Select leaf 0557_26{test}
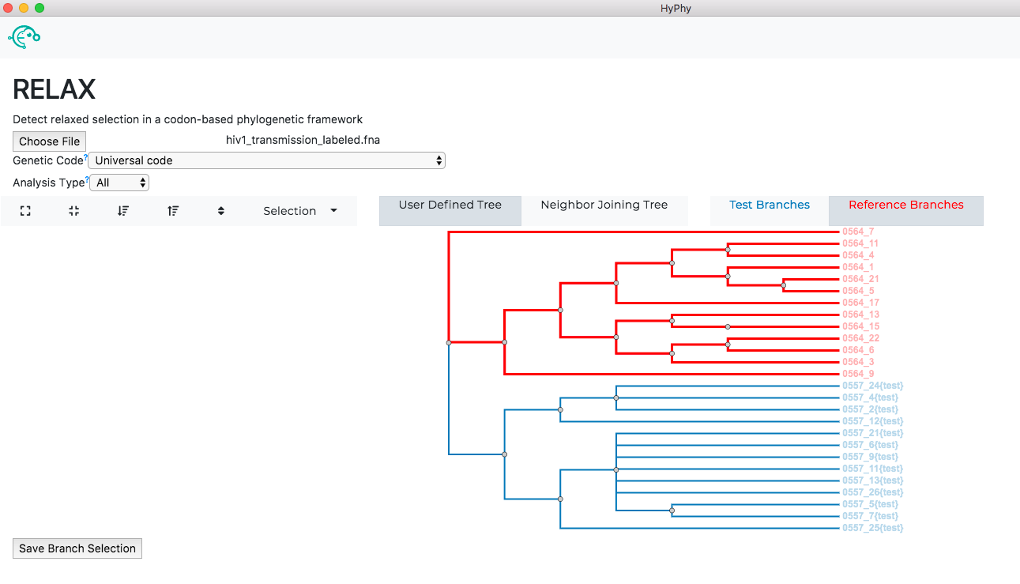Image resolution: width=1020 pixels, height=584 pixels. [872, 492]
